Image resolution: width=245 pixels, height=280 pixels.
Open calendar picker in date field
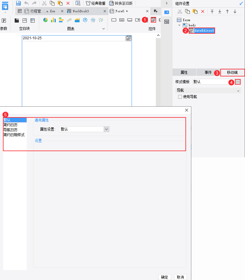coord(129,38)
